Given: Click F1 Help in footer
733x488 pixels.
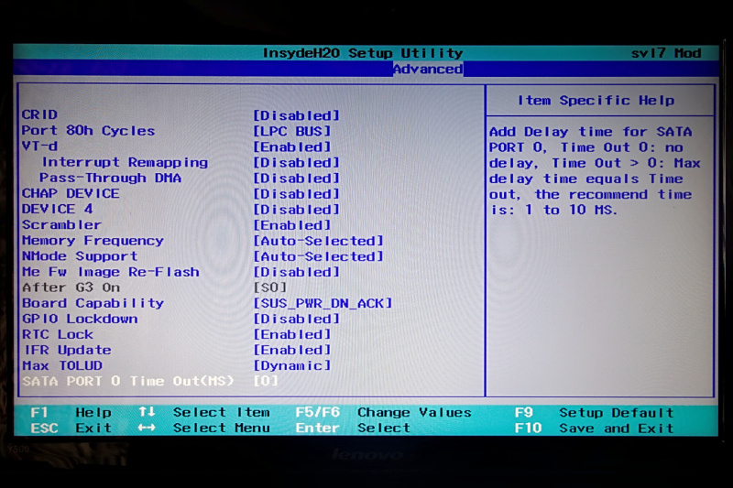Looking at the screenshot, I should click(71, 412).
